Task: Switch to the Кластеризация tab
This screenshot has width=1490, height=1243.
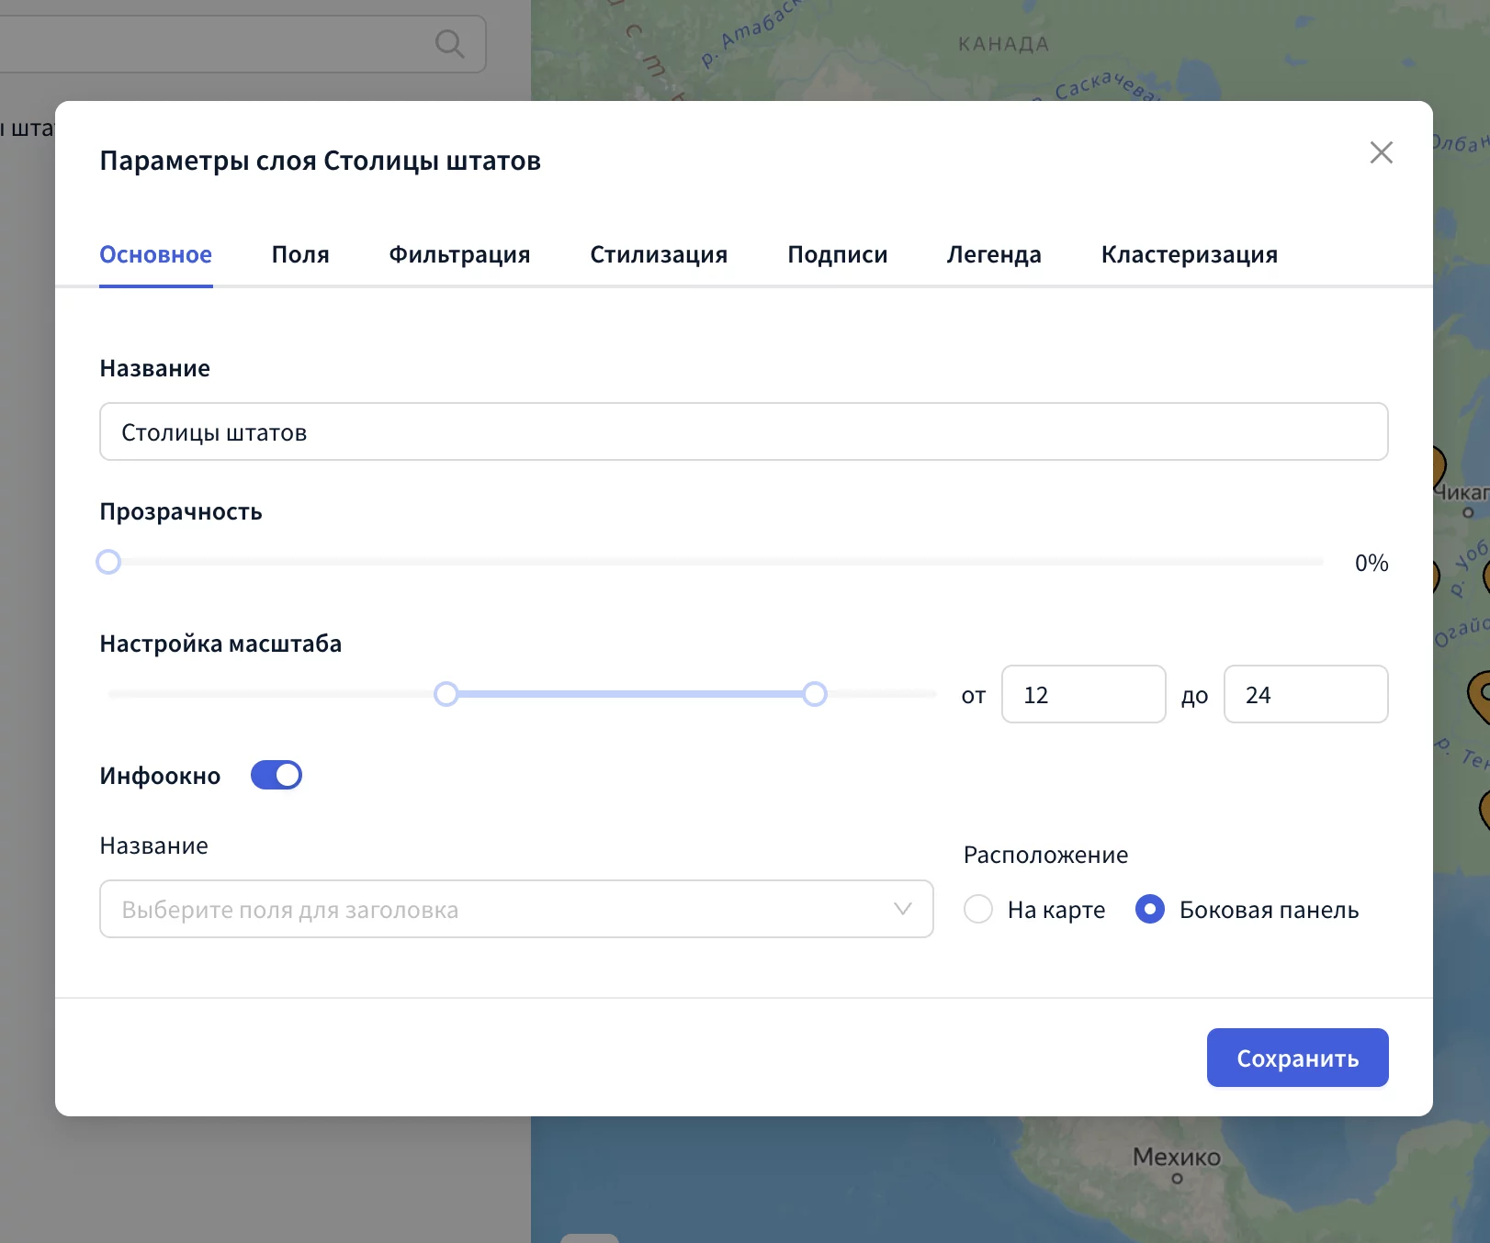Action: [x=1189, y=254]
